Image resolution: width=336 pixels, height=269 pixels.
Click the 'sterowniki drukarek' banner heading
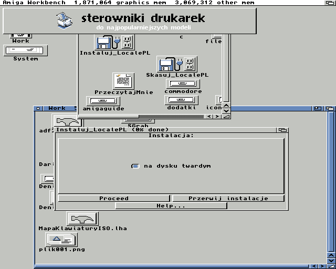(143, 18)
